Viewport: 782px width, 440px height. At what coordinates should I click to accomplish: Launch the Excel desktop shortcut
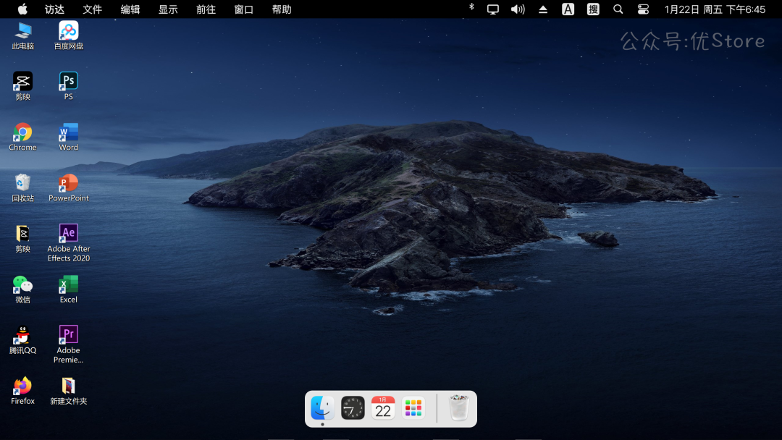click(68, 289)
